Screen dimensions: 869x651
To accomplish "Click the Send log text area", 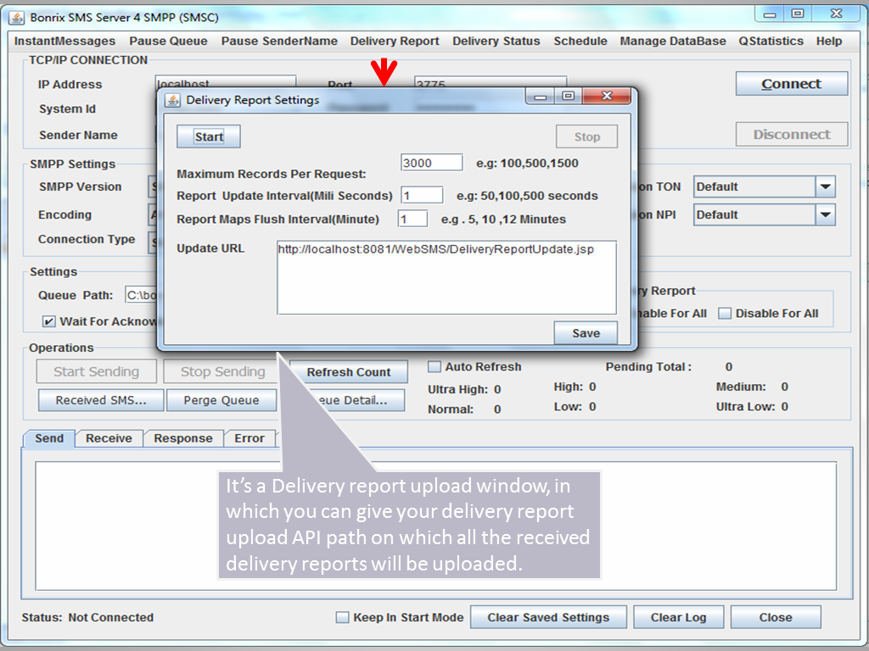I will coord(435,526).
